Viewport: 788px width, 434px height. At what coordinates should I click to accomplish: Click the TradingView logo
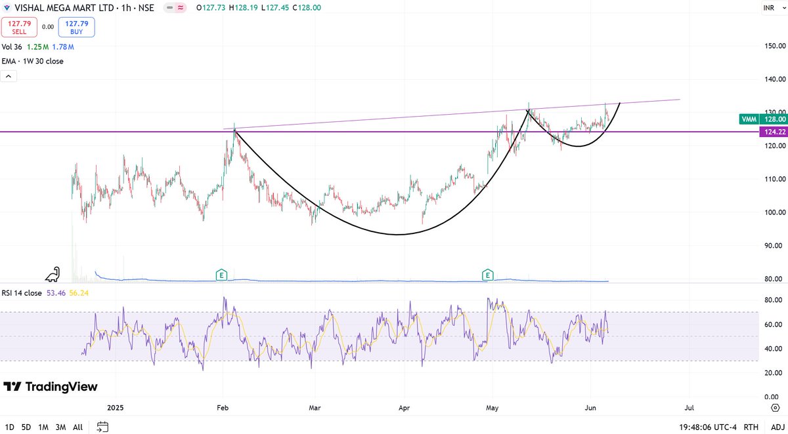(49, 387)
